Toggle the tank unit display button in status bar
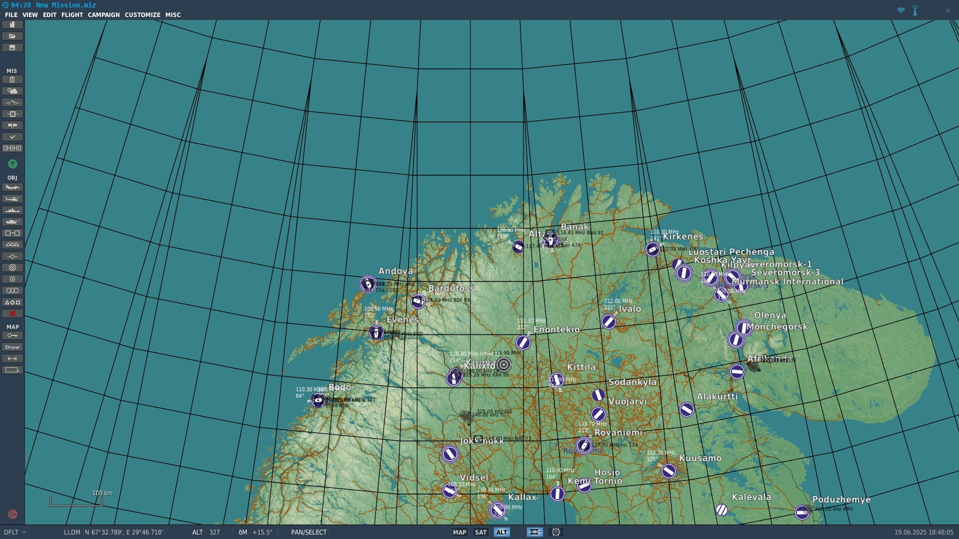The width and height of the screenshot is (959, 539). tap(534, 532)
